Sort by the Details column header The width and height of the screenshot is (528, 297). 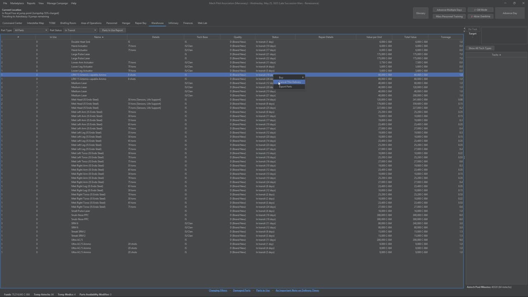(x=156, y=37)
